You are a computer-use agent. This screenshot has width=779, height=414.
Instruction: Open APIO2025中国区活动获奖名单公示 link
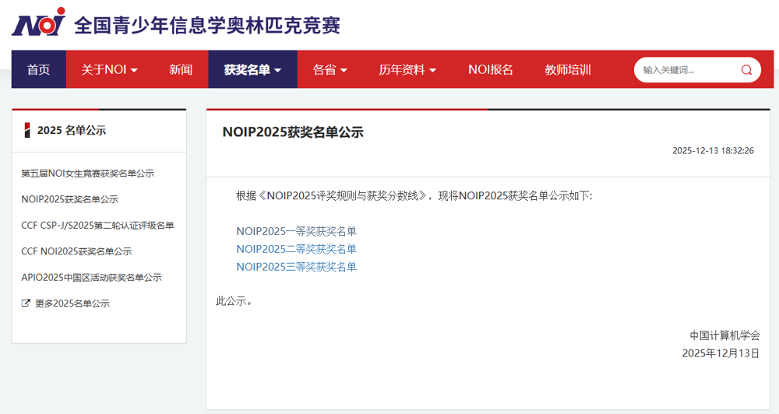point(91,278)
